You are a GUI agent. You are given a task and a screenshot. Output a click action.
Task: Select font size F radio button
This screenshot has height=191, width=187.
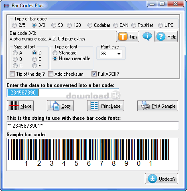tap(35, 66)
